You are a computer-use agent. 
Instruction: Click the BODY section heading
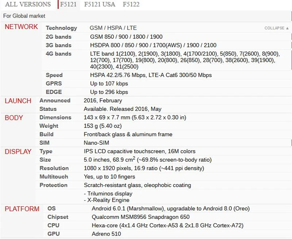[14, 118]
